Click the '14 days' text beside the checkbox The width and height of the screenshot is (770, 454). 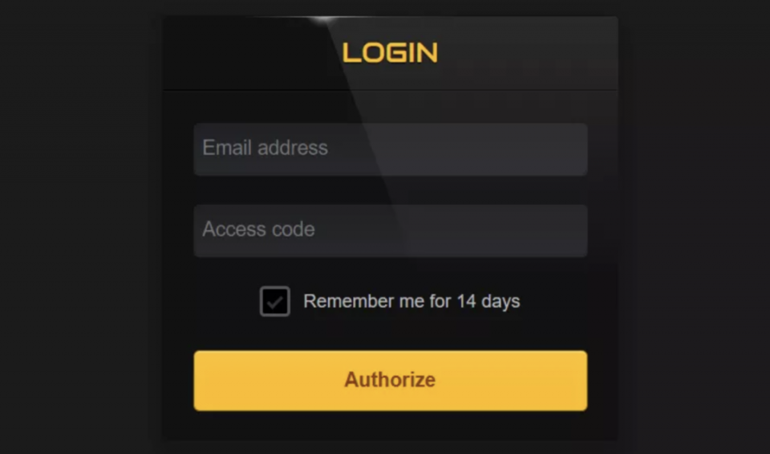(x=488, y=301)
